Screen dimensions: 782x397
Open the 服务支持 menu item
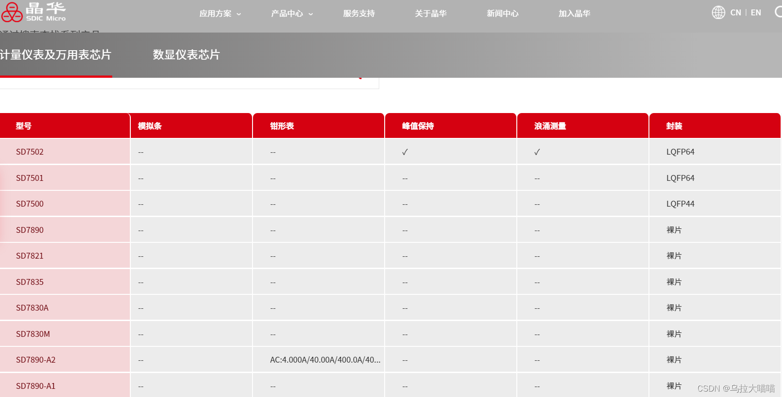[x=359, y=14]
